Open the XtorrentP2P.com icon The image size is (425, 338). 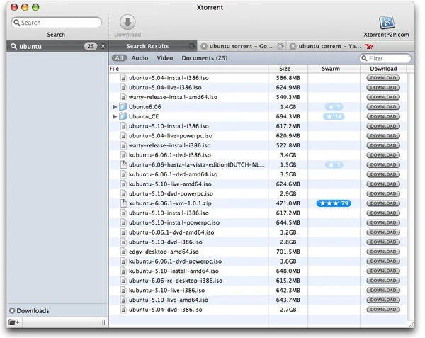pyautogui.click(x=387, y=23)
